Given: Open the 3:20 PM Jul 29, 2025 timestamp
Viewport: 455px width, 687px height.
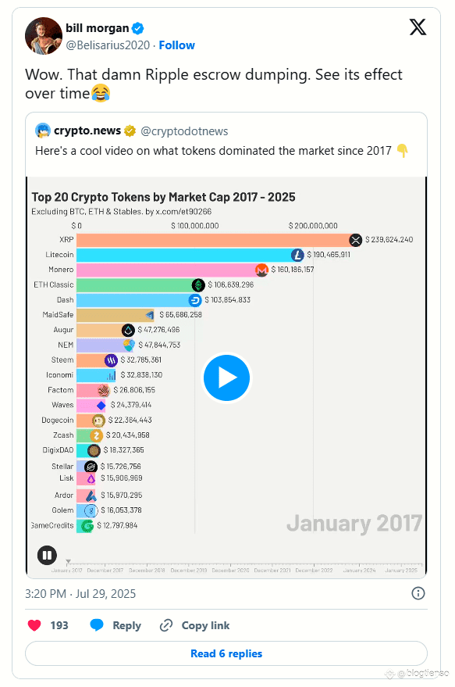Looking at the screenshot, I should pyautogui.click(x=80, y=594).
